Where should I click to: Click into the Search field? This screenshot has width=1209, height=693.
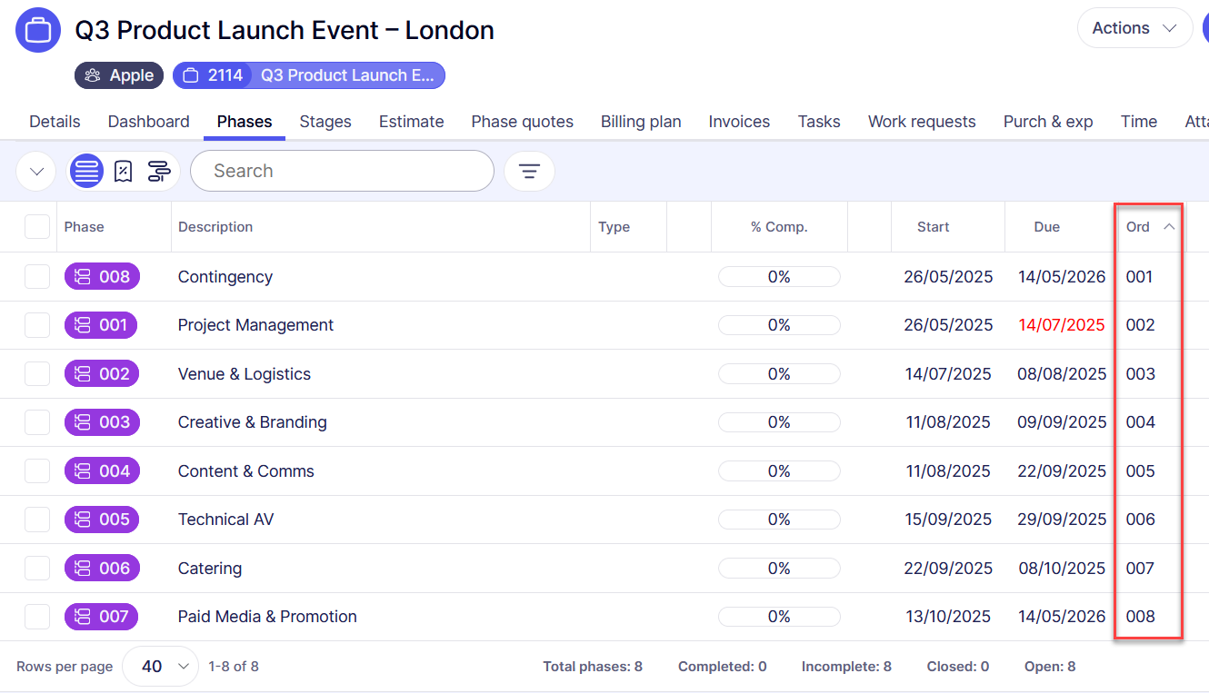(342, 171)
